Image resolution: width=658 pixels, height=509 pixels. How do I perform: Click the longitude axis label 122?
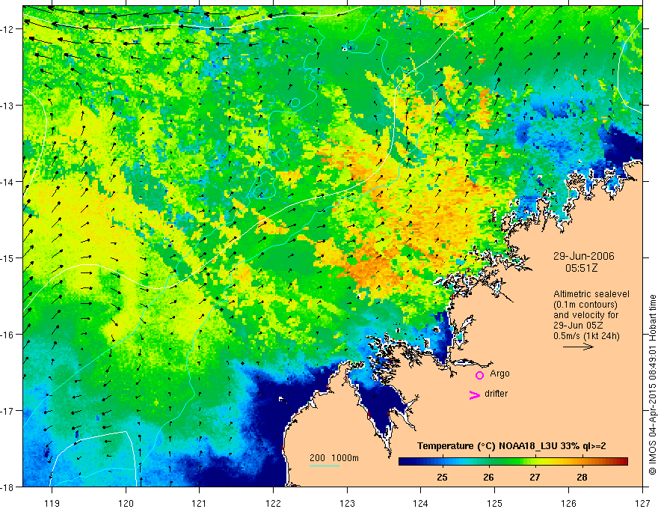[273, 503]
